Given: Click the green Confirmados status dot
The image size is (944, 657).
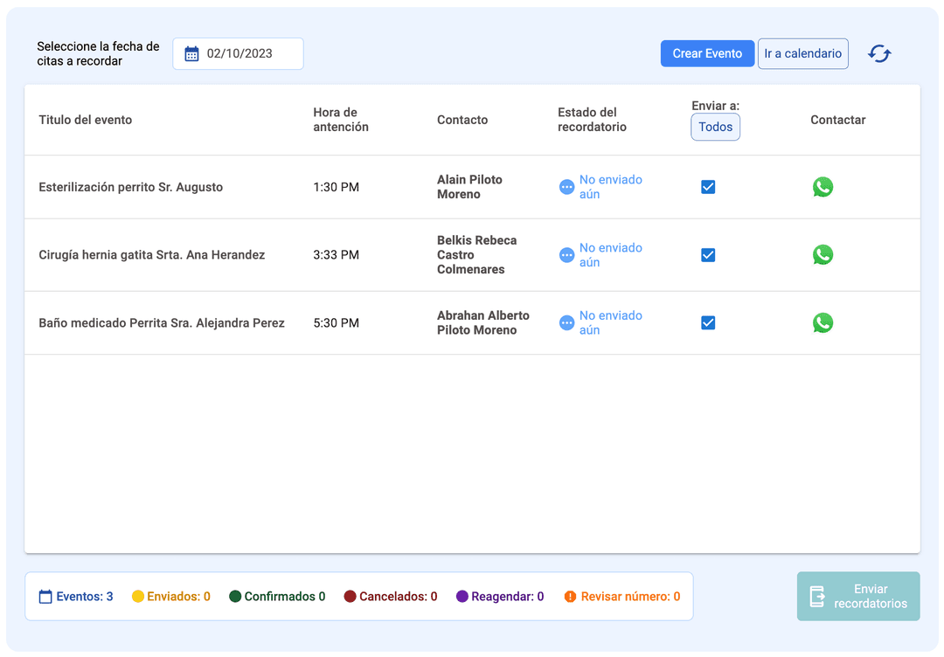Looking at the screenshot, I should tap(235, 596).
